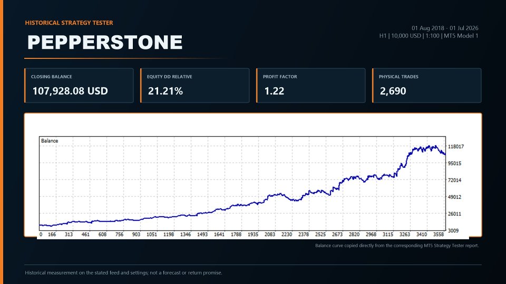The width and height of the screenshot is (506, 284).
Task: Click the CLOSING BALANCE card label
Action: point(51,77)
